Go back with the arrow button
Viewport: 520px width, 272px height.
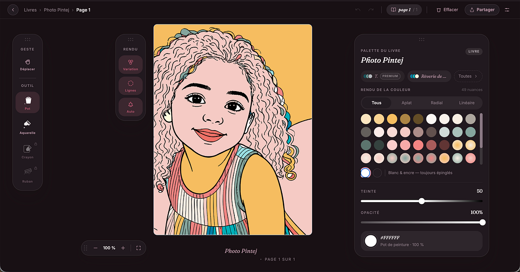click(13, 10)
